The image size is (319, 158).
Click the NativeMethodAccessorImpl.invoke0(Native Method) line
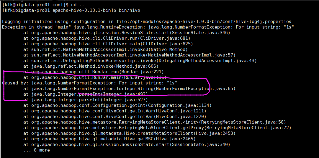106,49
